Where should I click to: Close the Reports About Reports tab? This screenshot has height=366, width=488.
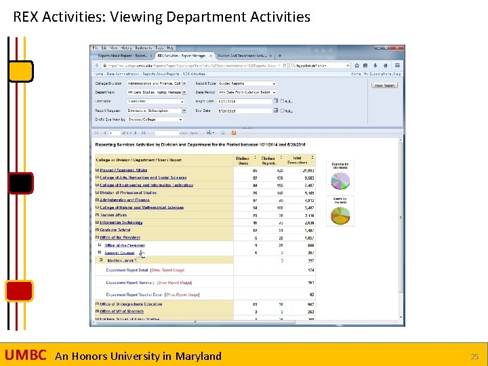151,56
